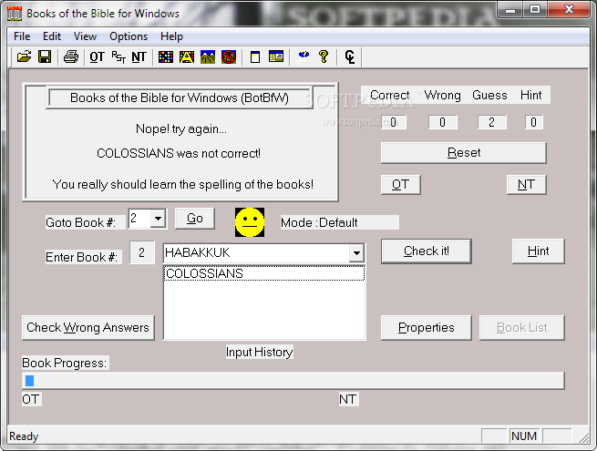This screenshot has height=451, width=597.
Task: Open the File menu
Action: click(x=22, y=36)
